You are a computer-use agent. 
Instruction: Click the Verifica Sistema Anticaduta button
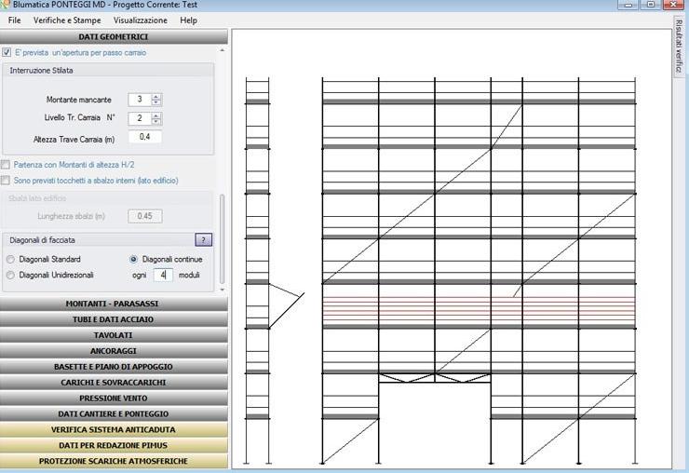[x=114, y=429]
